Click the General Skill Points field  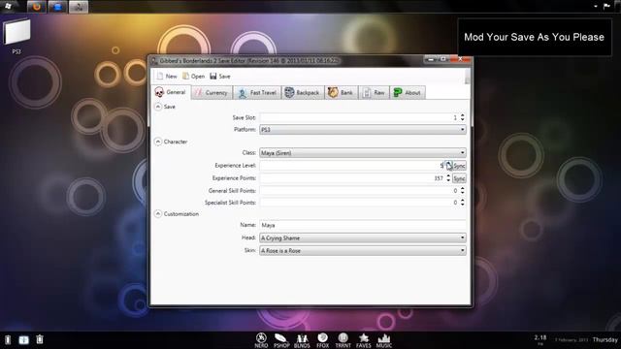[x=359, y=191]
